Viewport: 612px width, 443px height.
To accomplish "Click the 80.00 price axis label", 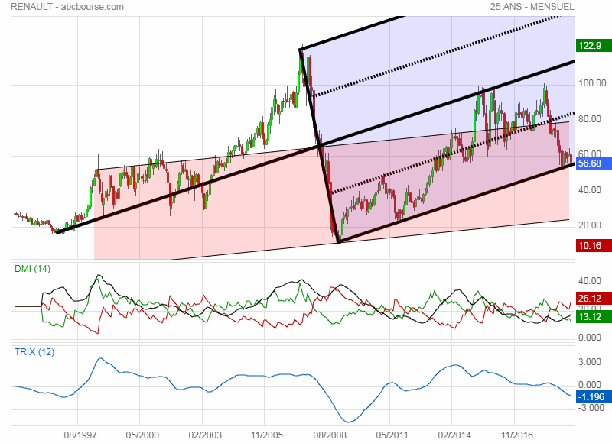I will [x=590, y=119].
